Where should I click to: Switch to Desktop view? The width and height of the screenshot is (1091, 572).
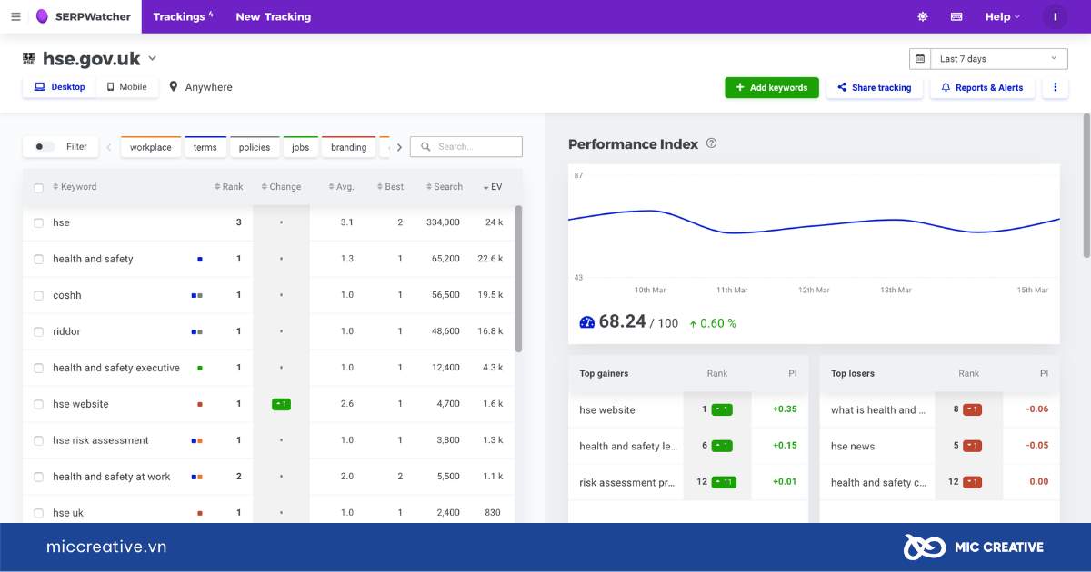pyautogui.click(x=59, y=87)
